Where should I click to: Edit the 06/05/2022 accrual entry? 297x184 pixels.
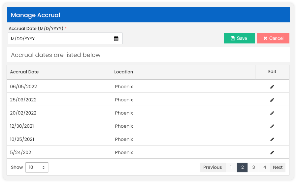coord(272,87)
